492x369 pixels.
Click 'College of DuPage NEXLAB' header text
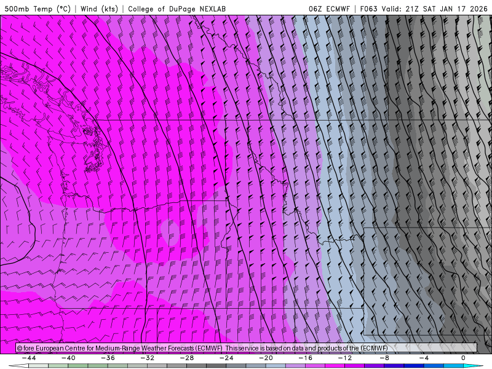coord(177,9)
